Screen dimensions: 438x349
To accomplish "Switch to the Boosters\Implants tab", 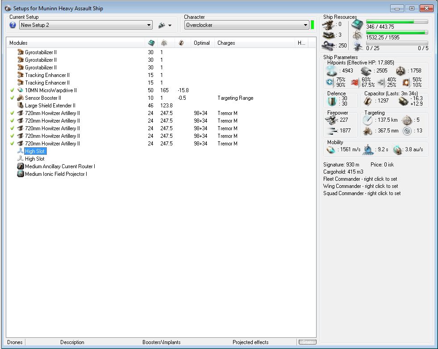I will pos(162,342).
